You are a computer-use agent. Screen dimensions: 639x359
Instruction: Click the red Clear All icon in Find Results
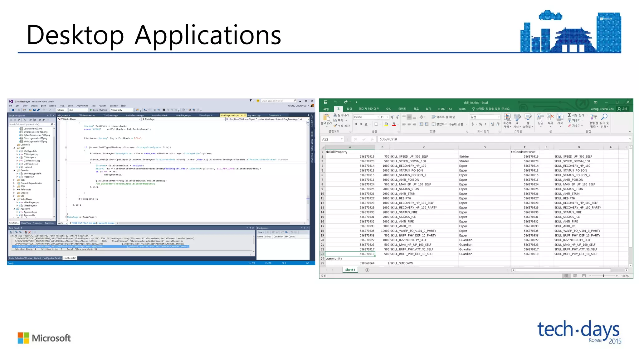coord(30,232)
